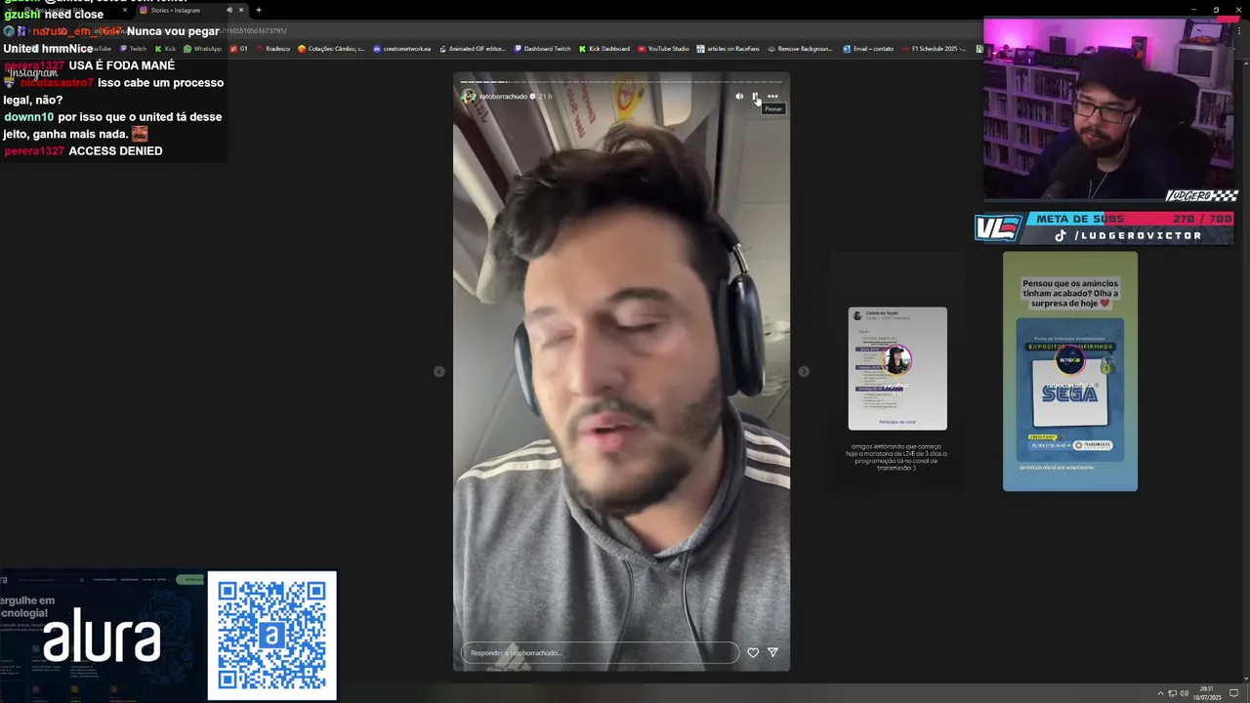Focus the Responder a ratoborrachudo reply field
Viewport: 1250px width, 703px height.
coord(600,652)
